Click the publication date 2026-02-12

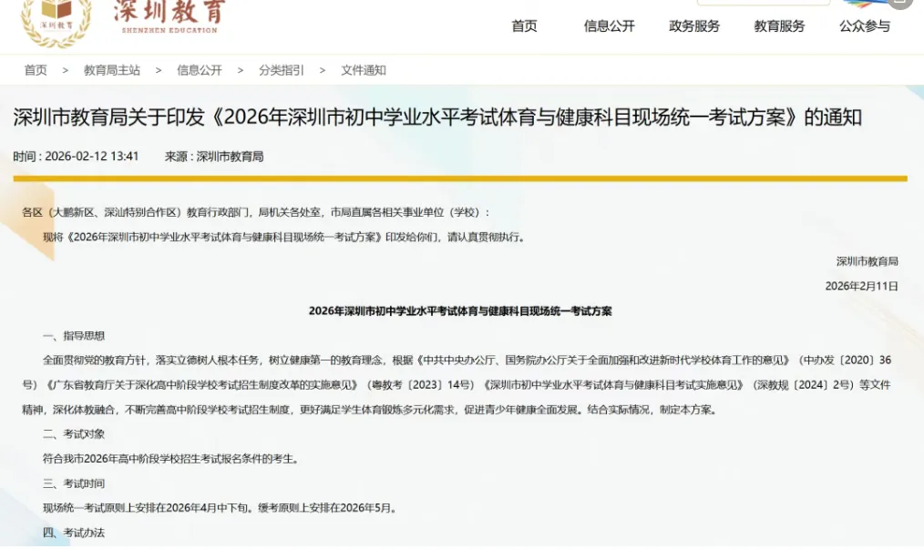pos(78,156)
